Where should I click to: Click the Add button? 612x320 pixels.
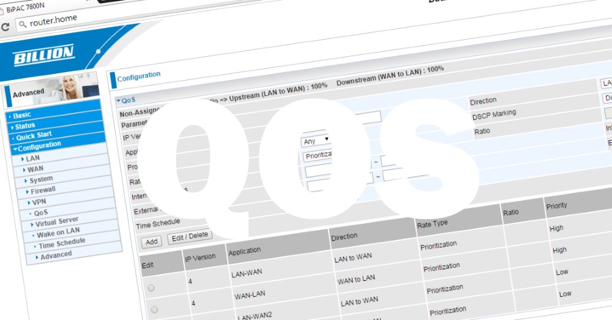pos(151,242)
